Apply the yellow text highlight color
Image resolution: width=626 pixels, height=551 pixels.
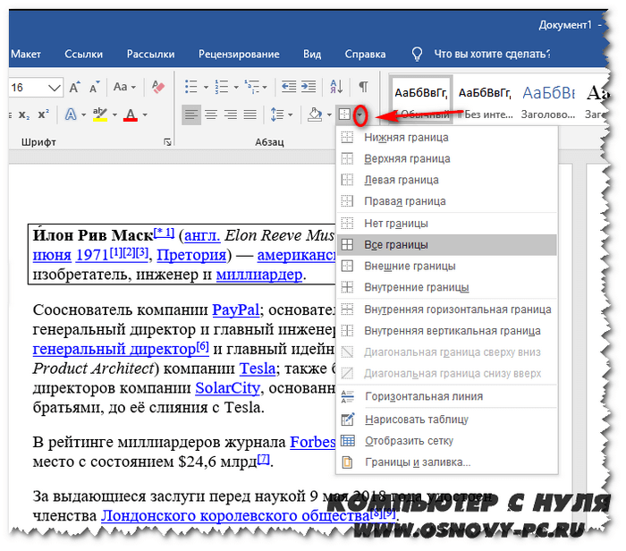coord(100,114)
